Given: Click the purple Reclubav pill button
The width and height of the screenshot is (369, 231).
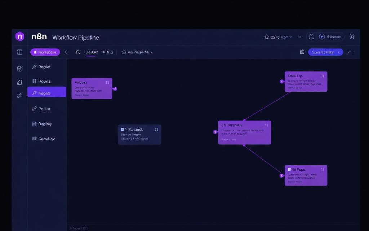Looking at the screenshot, I should click(x=45, y=52).
